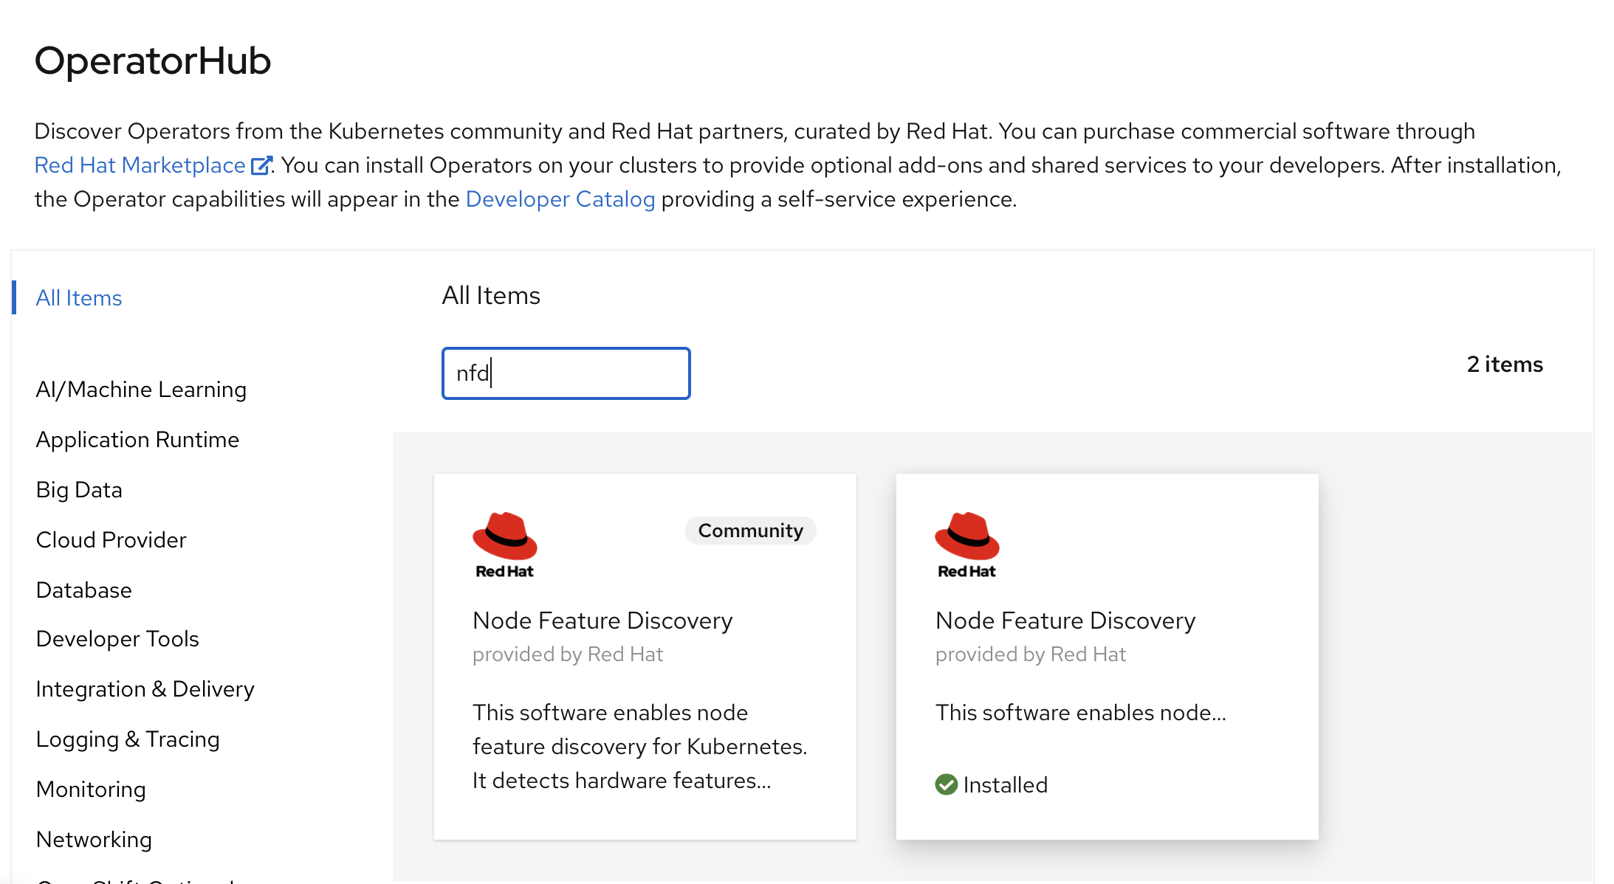
Task: Filter operators by Database category
Action: [x=83, y=590]
